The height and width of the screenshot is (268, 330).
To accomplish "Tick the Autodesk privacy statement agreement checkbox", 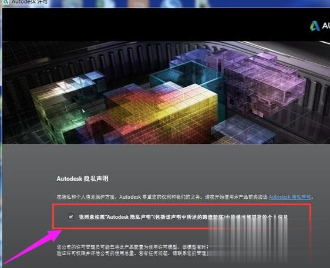I will pyautogui.click(x=71, y=216).
